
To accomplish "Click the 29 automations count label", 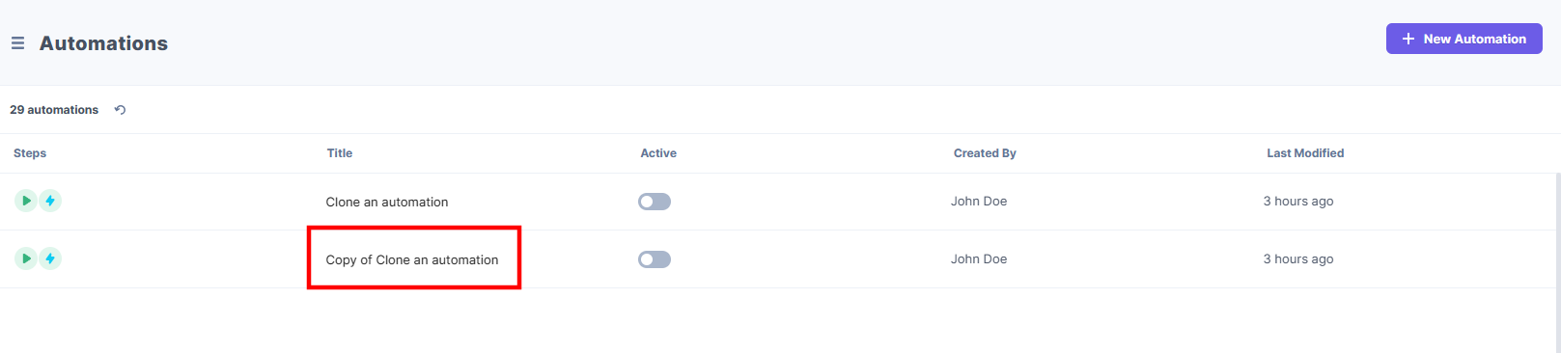I will 54,110.
